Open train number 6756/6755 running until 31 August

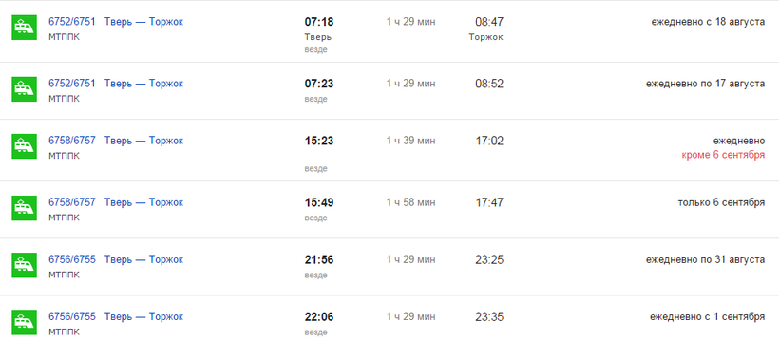[x=71, y=259]
